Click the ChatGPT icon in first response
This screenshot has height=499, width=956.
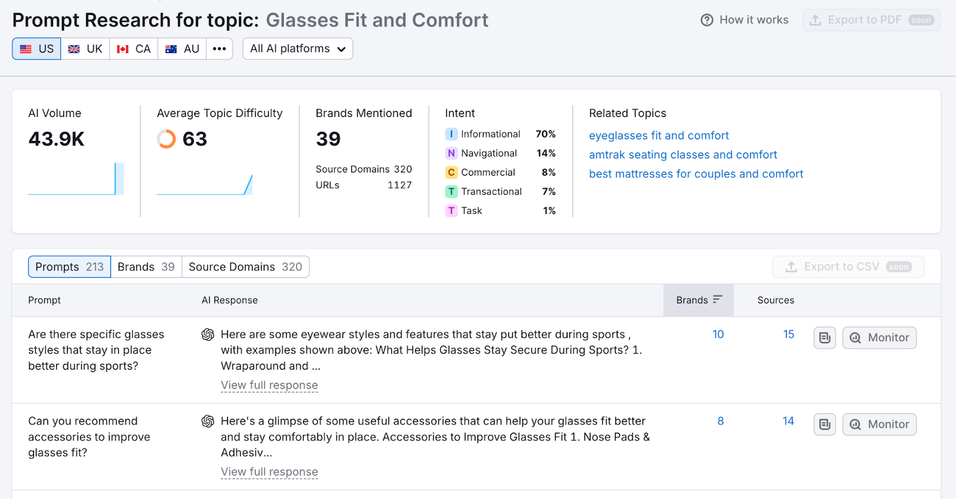click(208, 335)
